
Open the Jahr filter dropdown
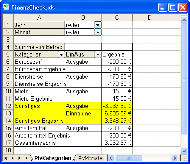98,25
